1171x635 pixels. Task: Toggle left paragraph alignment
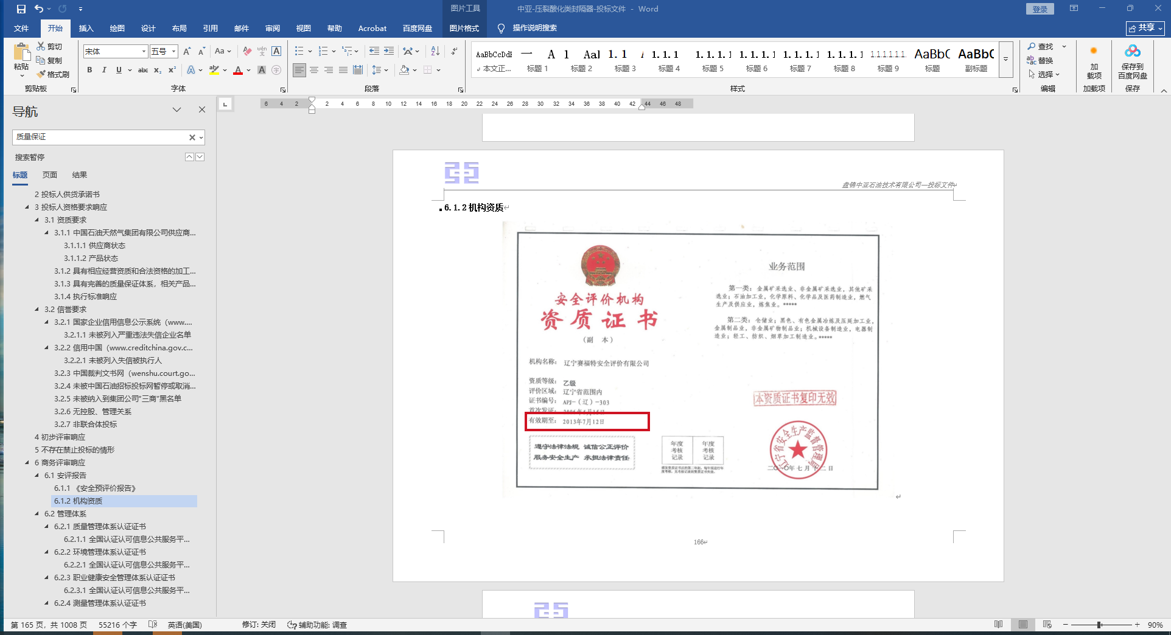pos(299,70)
